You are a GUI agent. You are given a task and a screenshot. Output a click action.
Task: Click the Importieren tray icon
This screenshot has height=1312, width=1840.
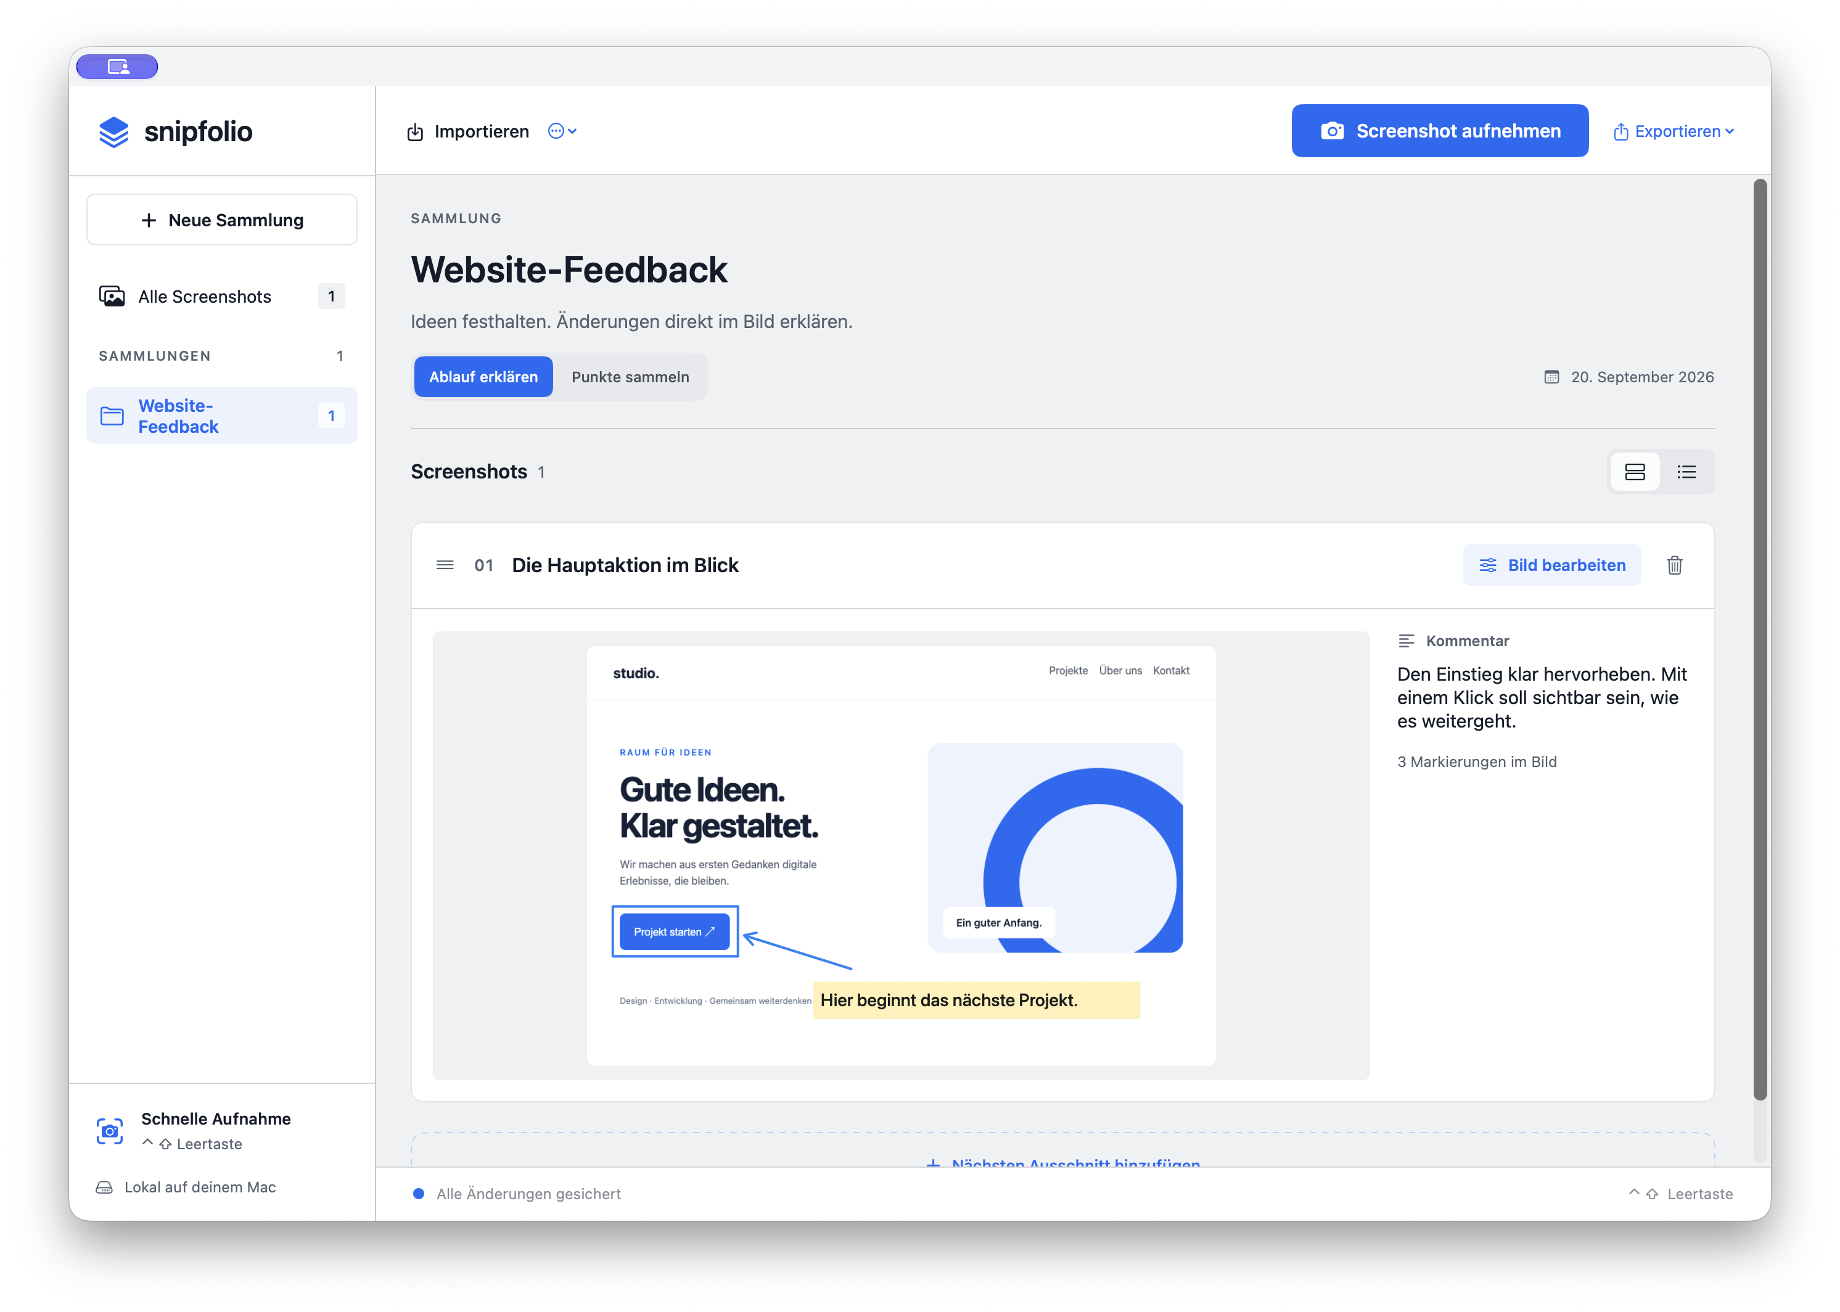tap(416, 132)
